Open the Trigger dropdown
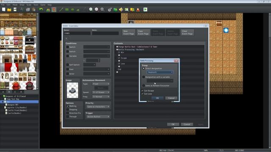This screenshot has width=271, height=152. pos(98,117)
